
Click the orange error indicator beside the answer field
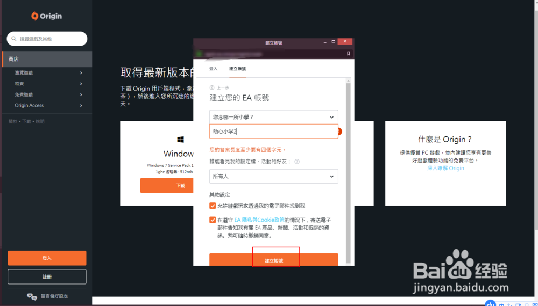click(340, 132)
